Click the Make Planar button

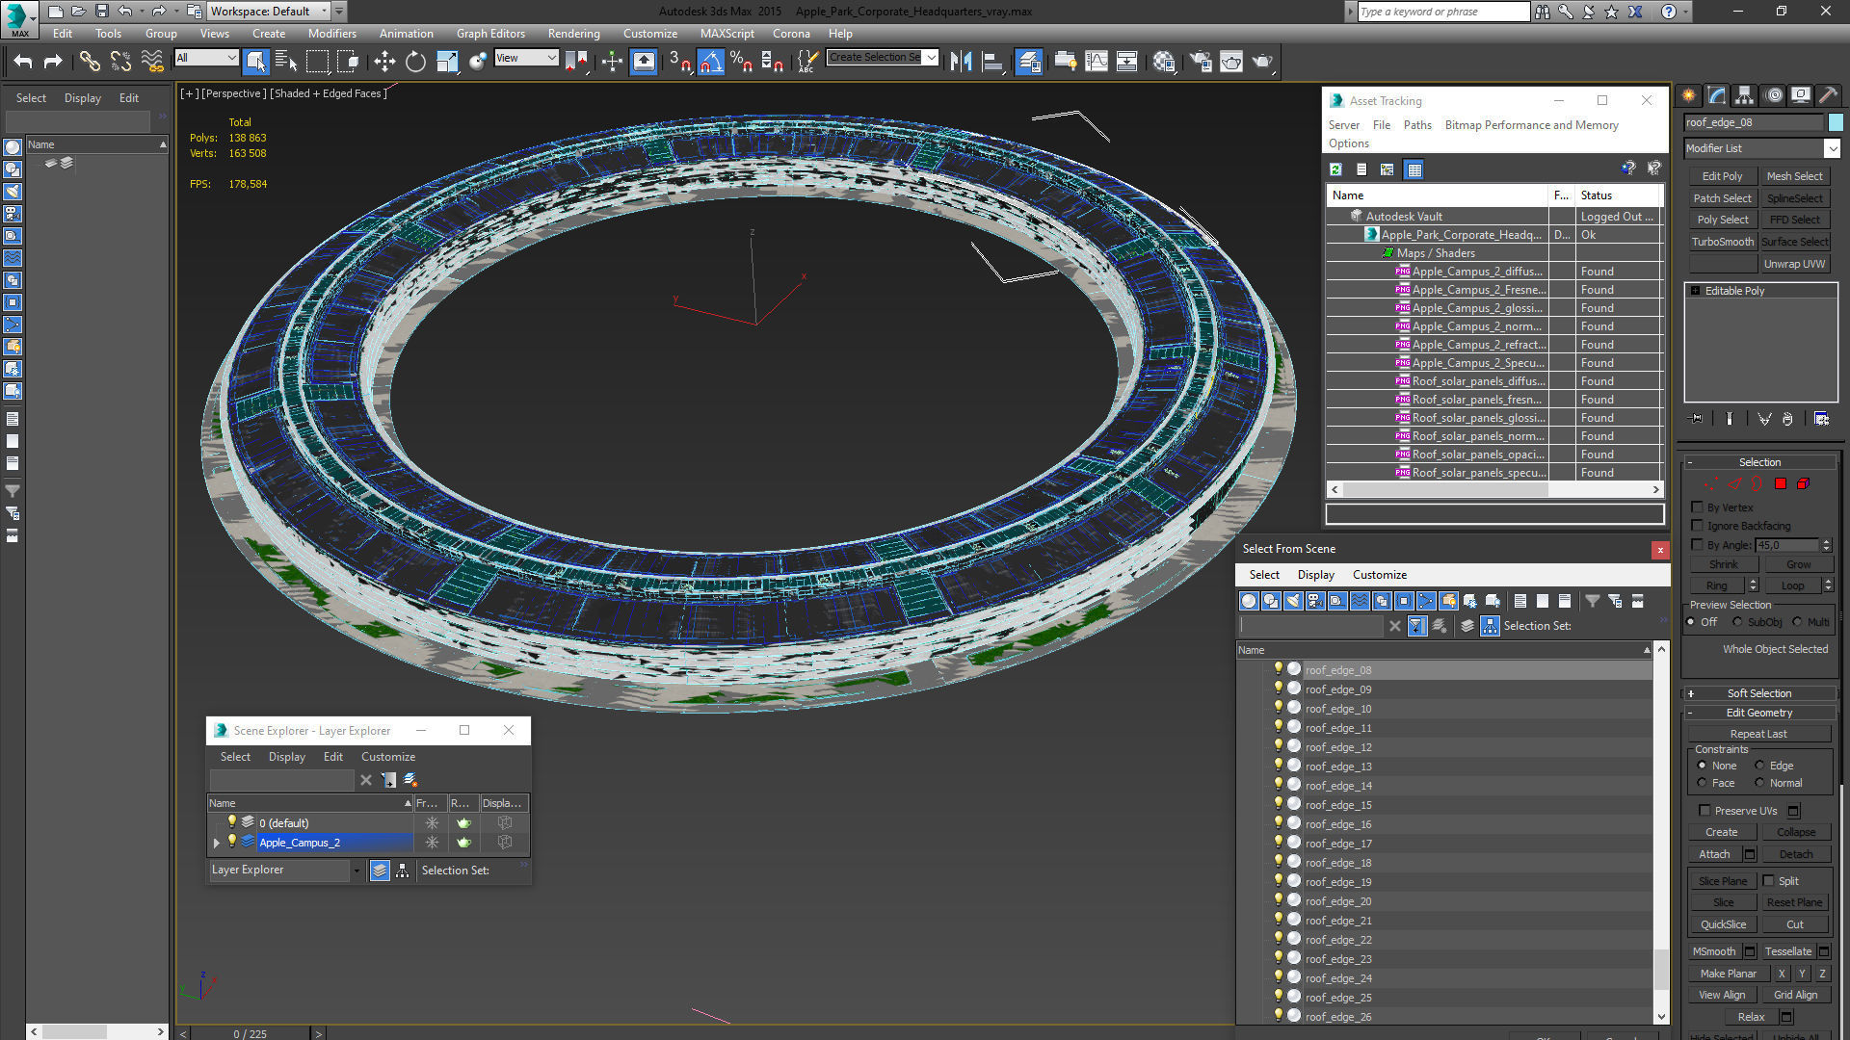1728,974
